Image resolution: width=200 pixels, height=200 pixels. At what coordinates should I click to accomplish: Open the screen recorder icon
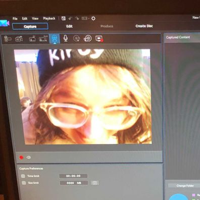click(x=99, y=39)
